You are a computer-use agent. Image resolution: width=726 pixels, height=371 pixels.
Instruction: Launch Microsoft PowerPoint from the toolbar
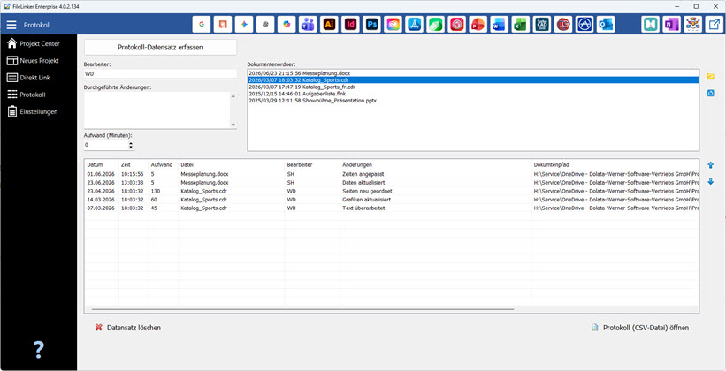[478, 25]
